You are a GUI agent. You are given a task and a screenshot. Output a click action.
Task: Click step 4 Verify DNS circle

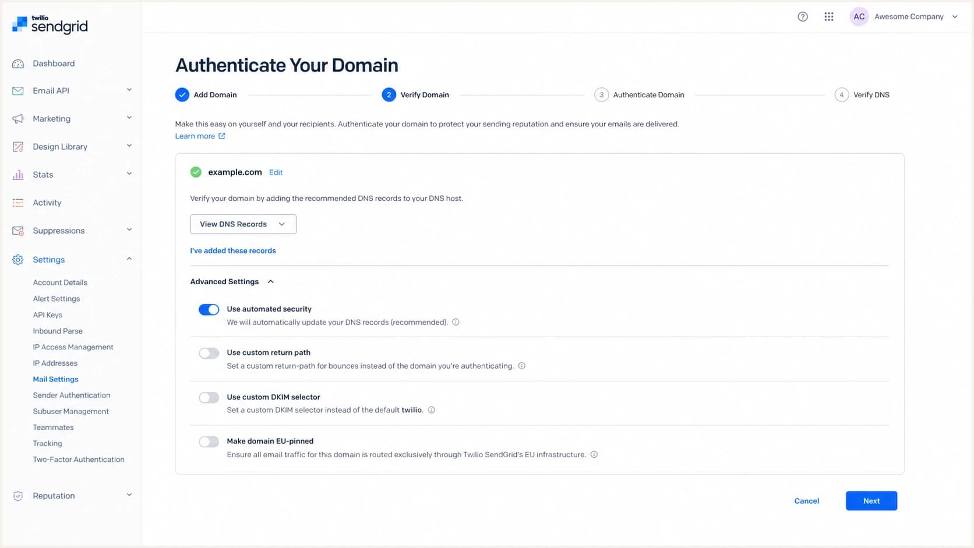point(842,95)
